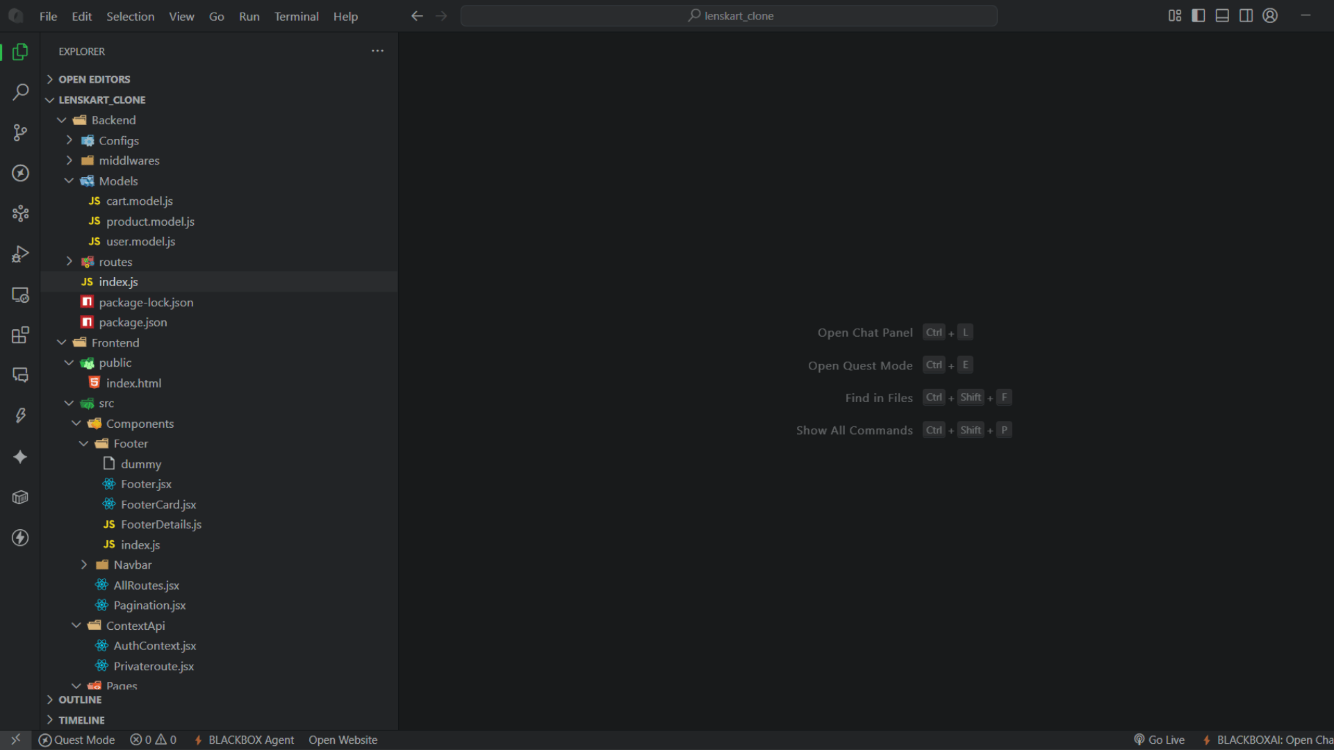Image resolution: width=1334 pixels, height=750 pixels.
Task: Go forward using the right arrow
Action: point(441,16)
